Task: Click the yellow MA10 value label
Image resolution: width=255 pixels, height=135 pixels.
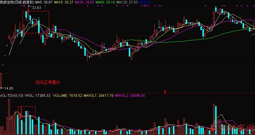Action: 64,2
